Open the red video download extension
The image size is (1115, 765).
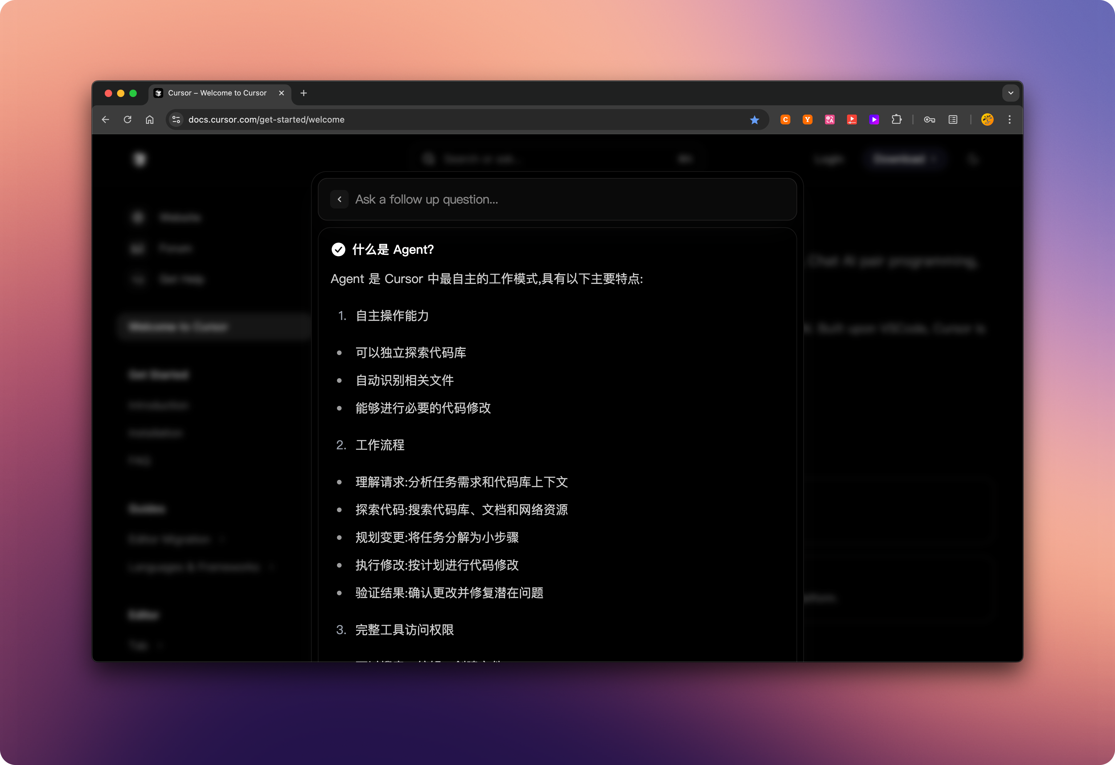pos(852,119)
